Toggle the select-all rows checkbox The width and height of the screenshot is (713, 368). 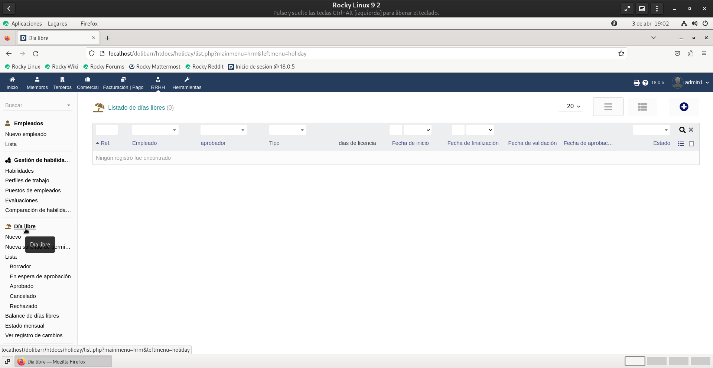tap(691, 144)
